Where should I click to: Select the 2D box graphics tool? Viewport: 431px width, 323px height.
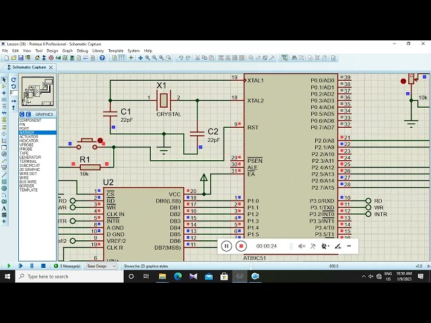pos(4,182)
